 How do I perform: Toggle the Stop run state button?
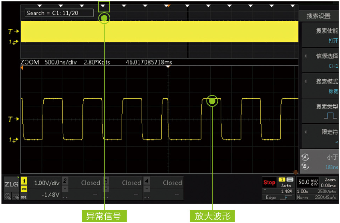coord(269,183)
